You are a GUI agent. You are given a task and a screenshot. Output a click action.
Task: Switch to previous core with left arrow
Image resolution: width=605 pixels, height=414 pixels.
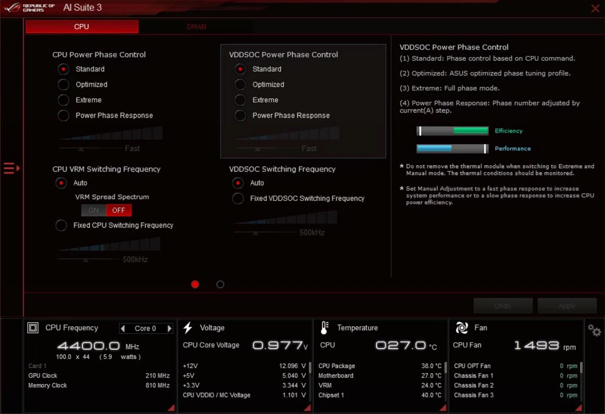(123, 328)
